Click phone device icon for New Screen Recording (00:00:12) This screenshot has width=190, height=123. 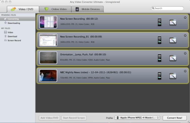click(159, 22)
